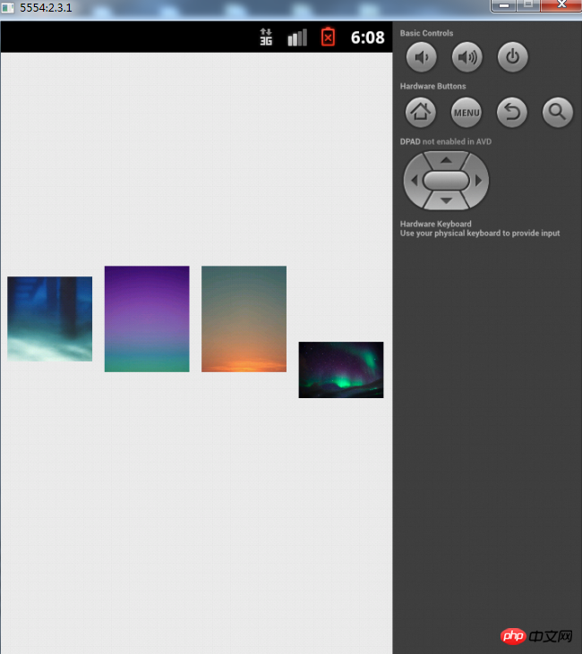Tap the 6:08 clock in status bar

coord(367,38)
